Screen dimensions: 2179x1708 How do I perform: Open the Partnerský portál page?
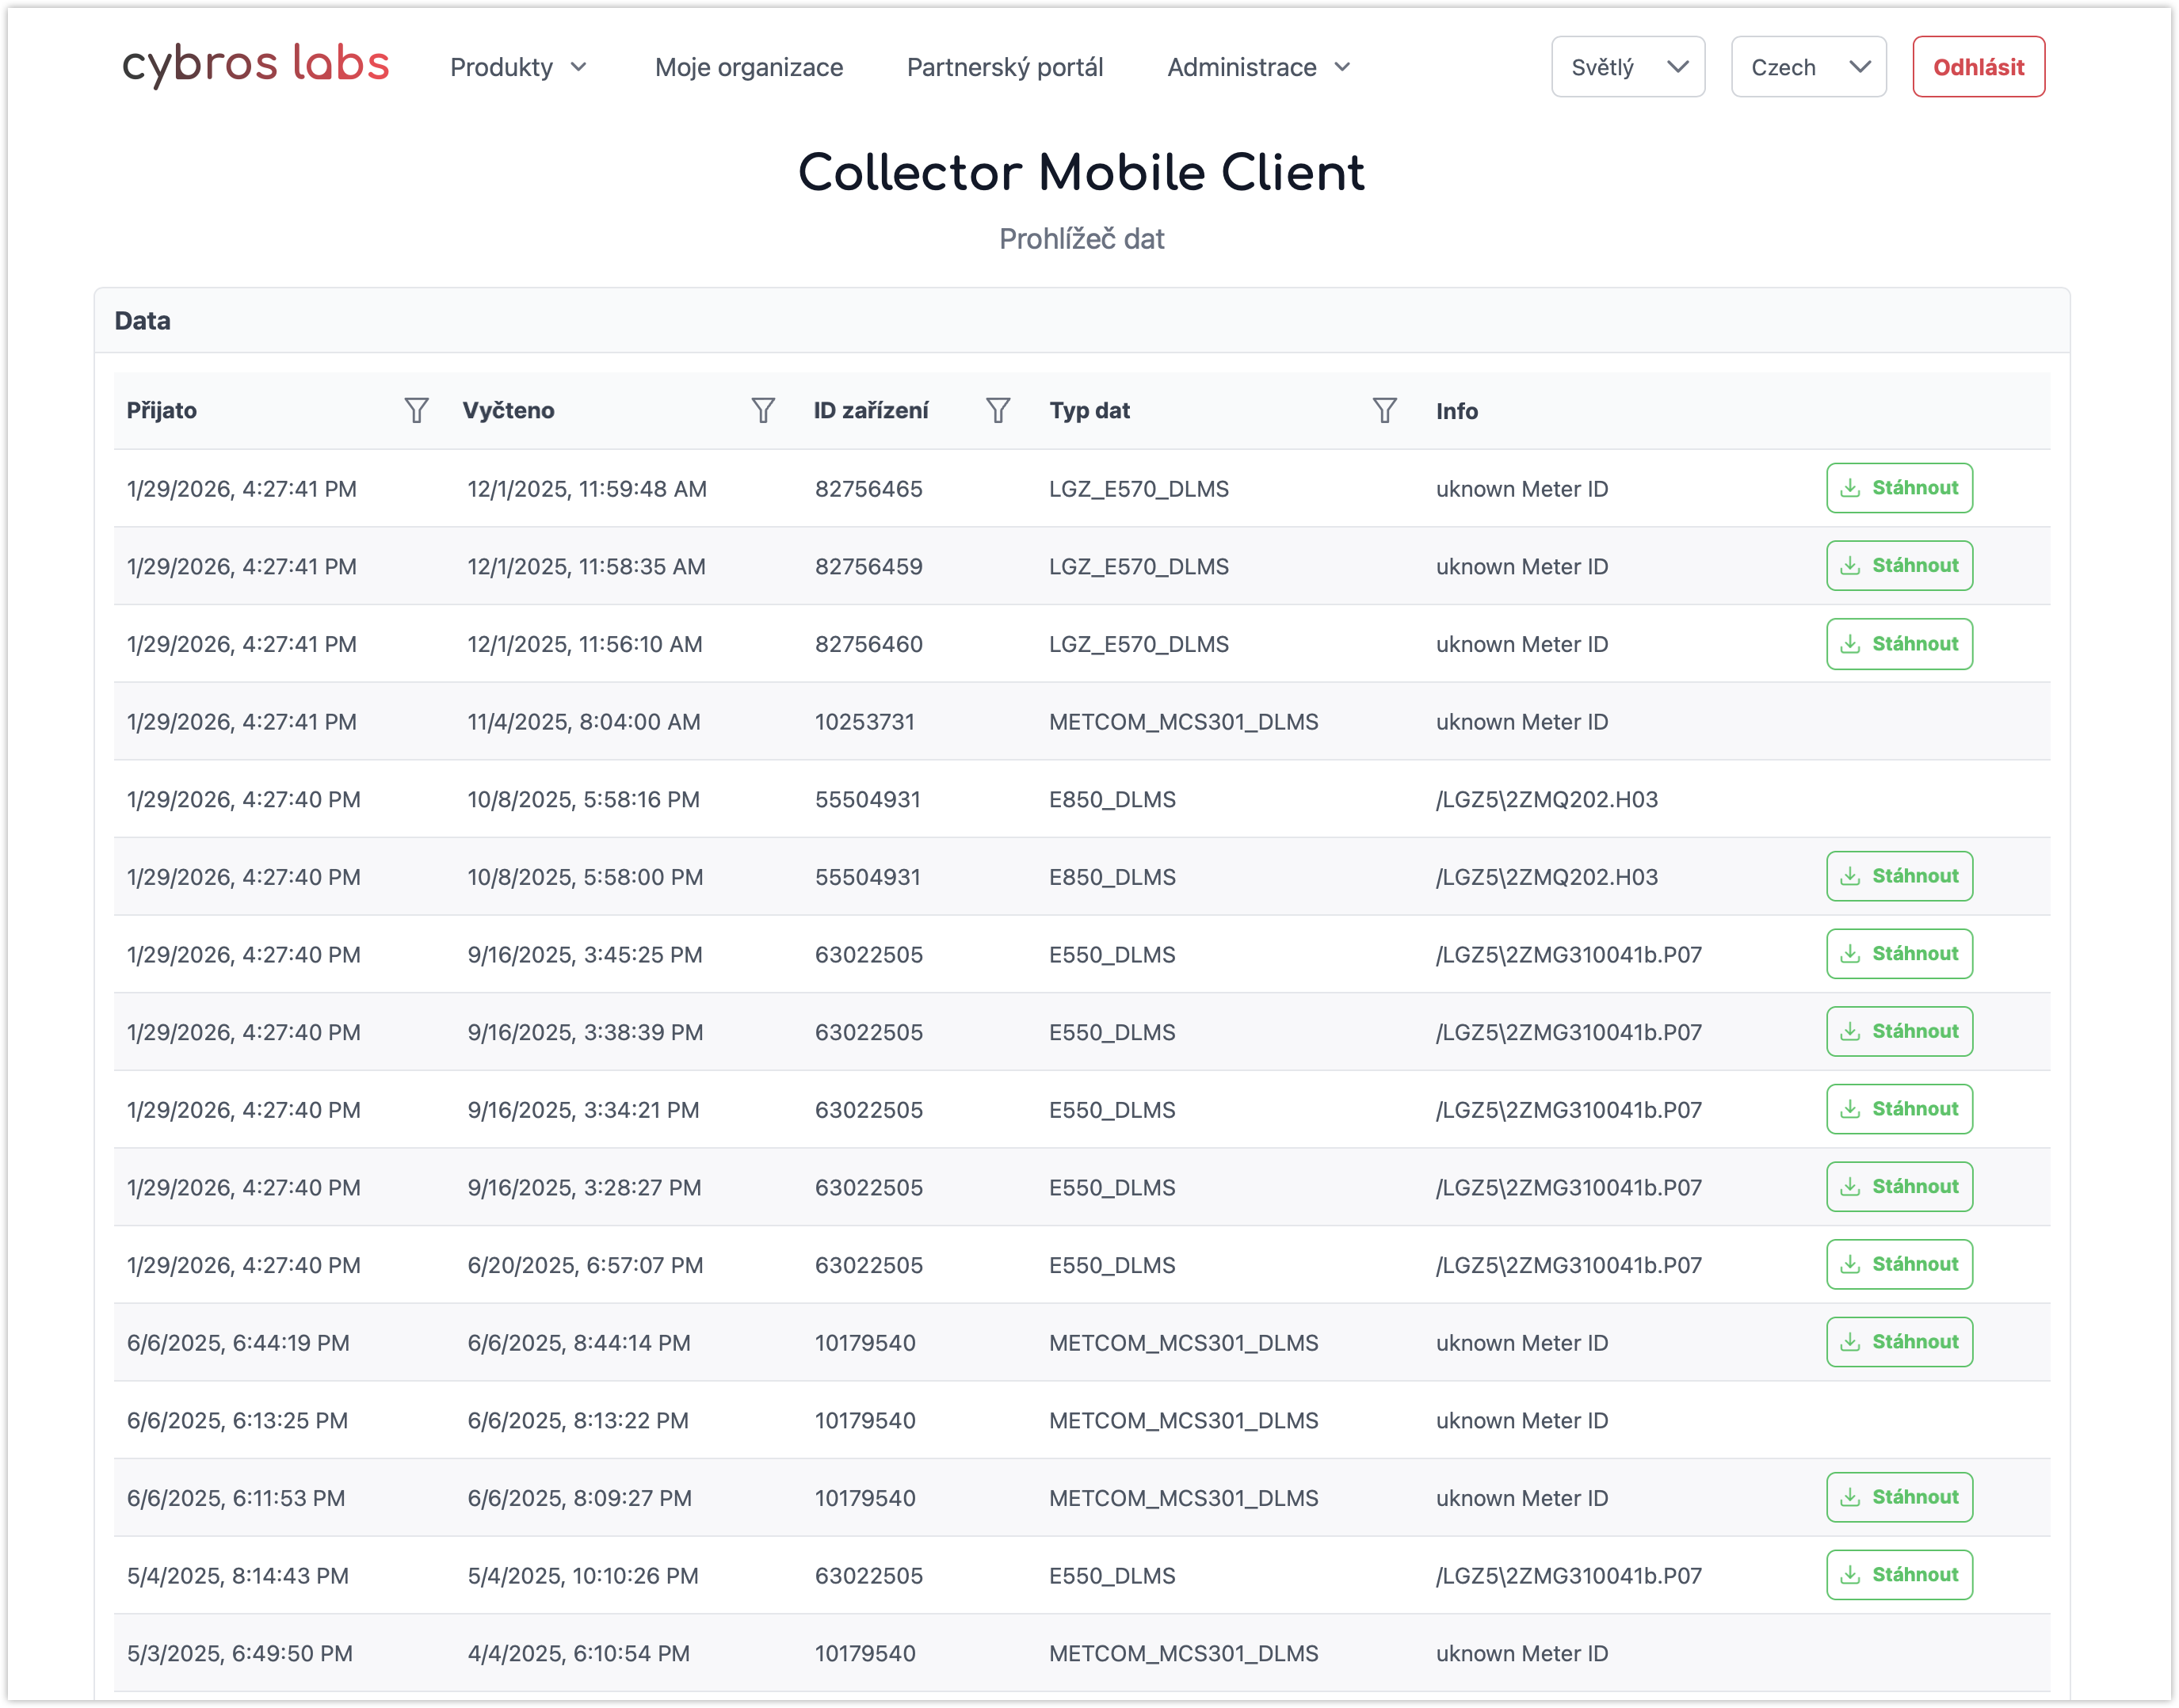(1004, 67)
